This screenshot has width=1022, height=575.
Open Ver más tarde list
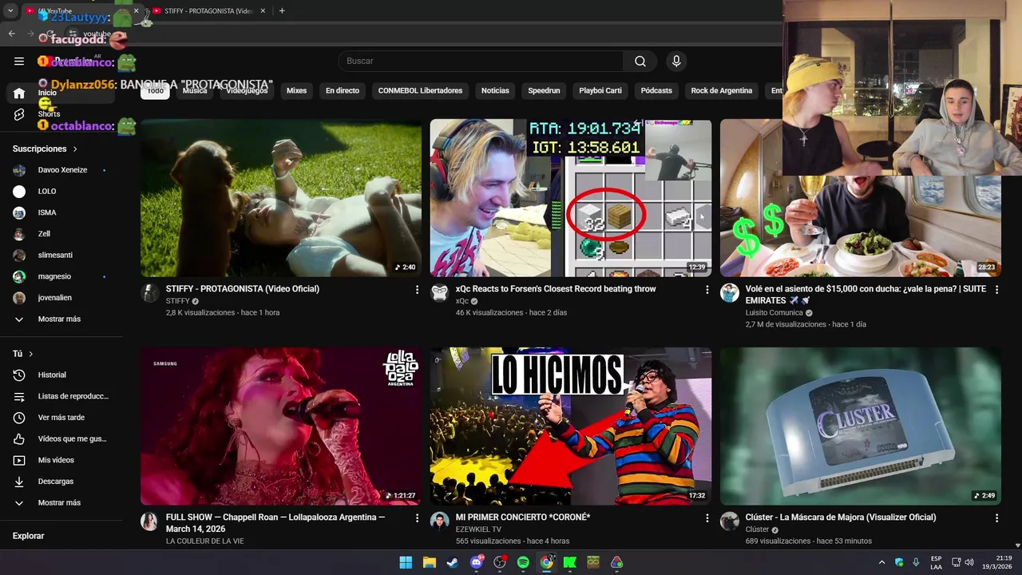[62, 418]
